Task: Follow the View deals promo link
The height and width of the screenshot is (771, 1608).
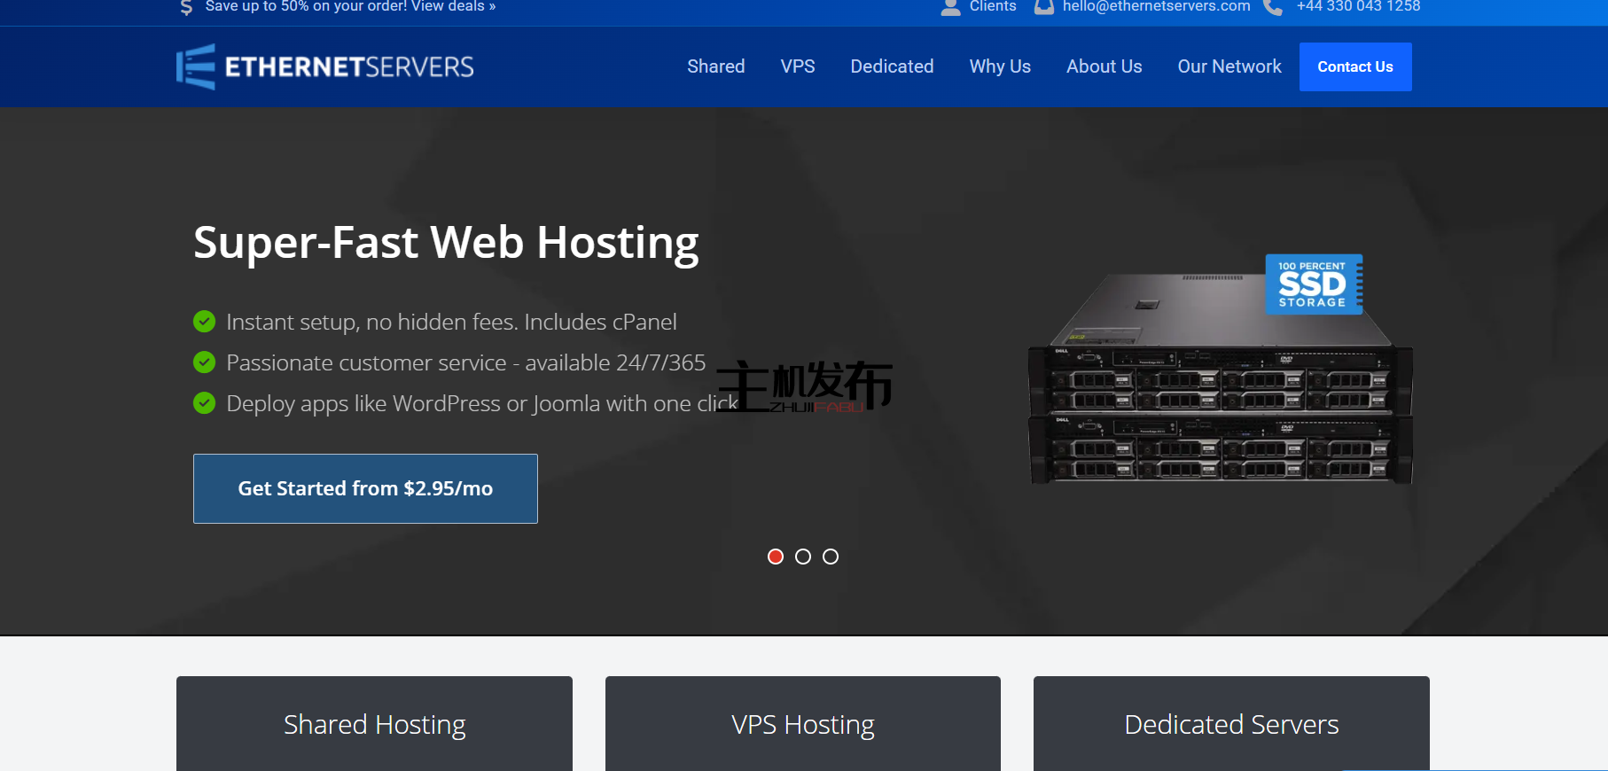Action: 452,7
